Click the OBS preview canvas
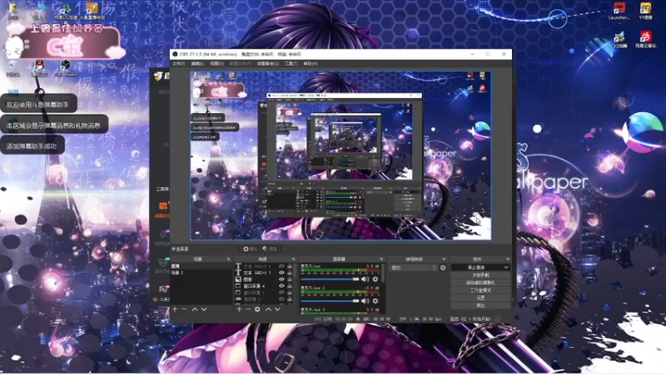The width and height of the screenshot is (666, 374). (340, 155)
